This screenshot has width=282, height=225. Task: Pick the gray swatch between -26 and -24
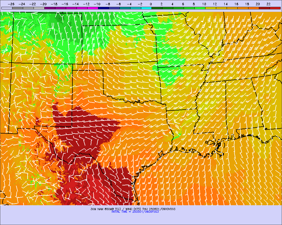click(18, 8)
